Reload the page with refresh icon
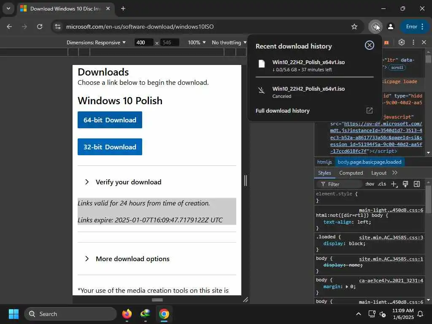Viewport: 432px width, 324px height. tap(40, 27)
